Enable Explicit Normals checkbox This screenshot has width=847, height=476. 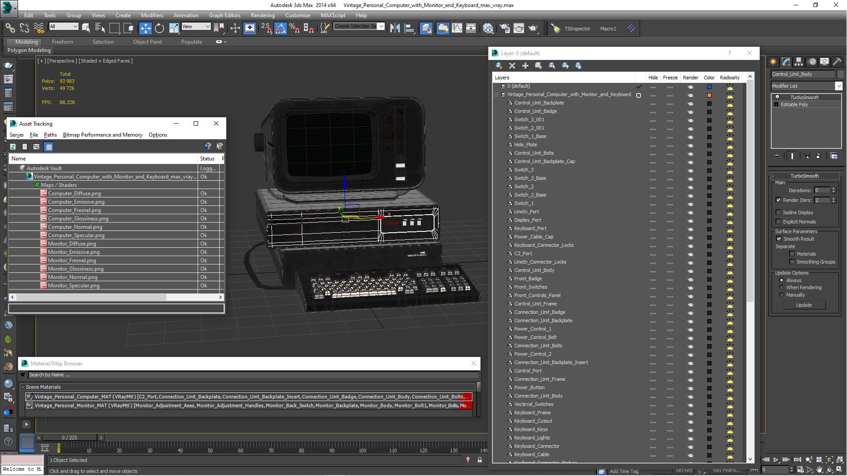tap(779, 222)
